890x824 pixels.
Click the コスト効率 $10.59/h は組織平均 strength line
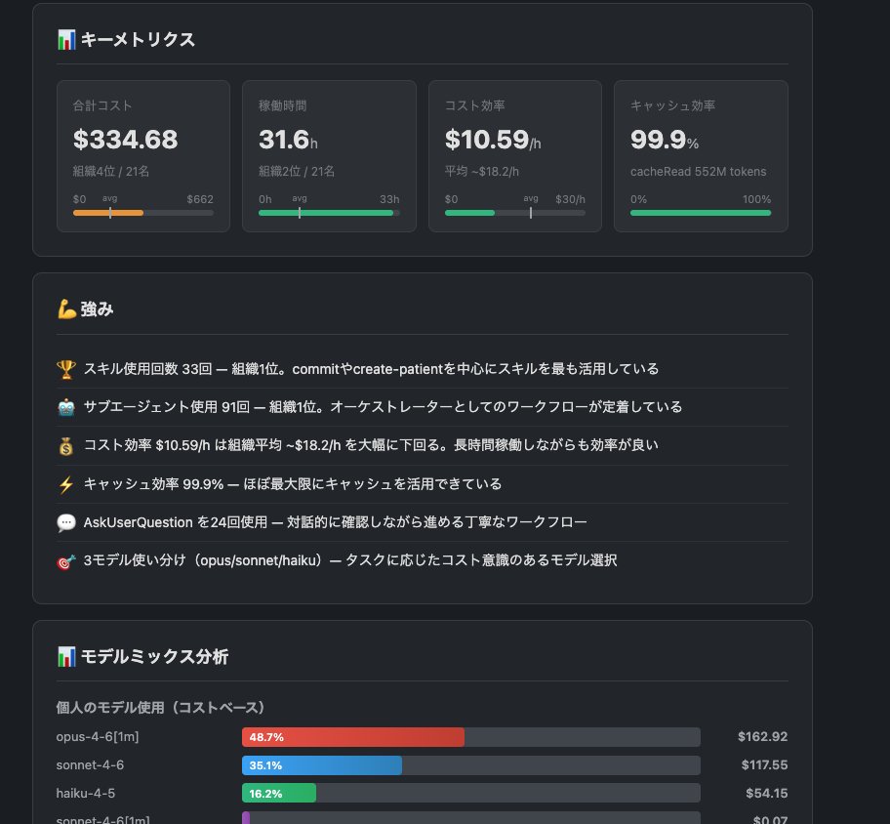pyautogui.click(x=371, y=445)
